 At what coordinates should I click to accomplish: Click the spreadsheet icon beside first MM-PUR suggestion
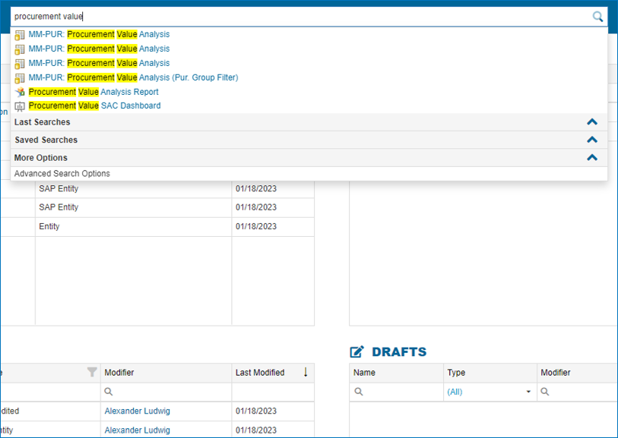point(20,34)
